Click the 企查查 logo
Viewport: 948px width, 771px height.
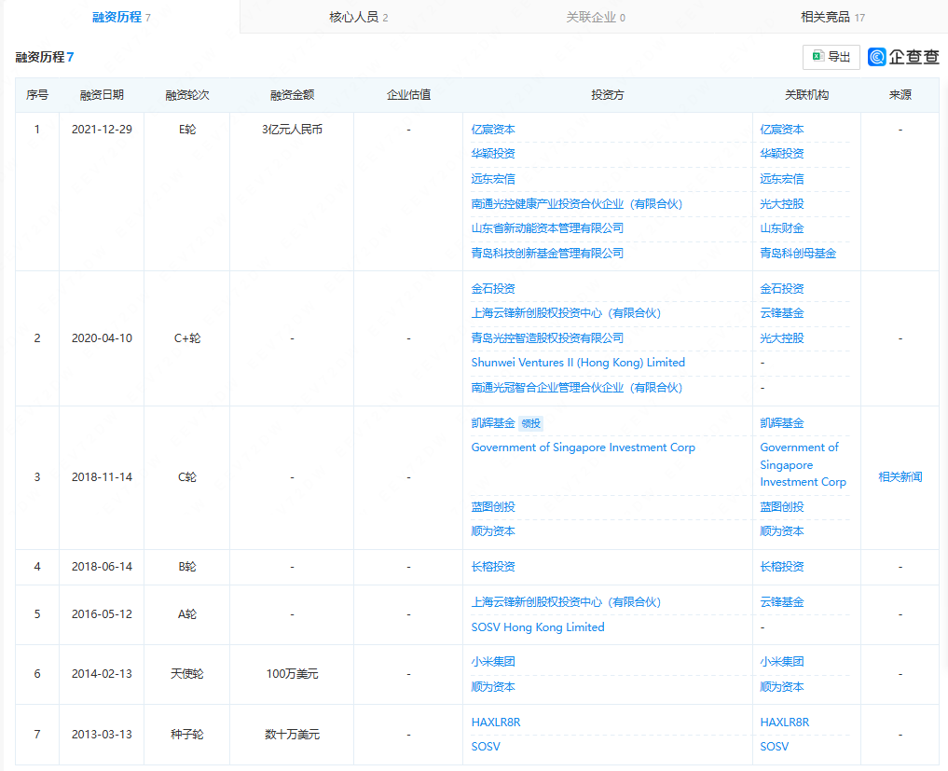click(x=903, y=57)
